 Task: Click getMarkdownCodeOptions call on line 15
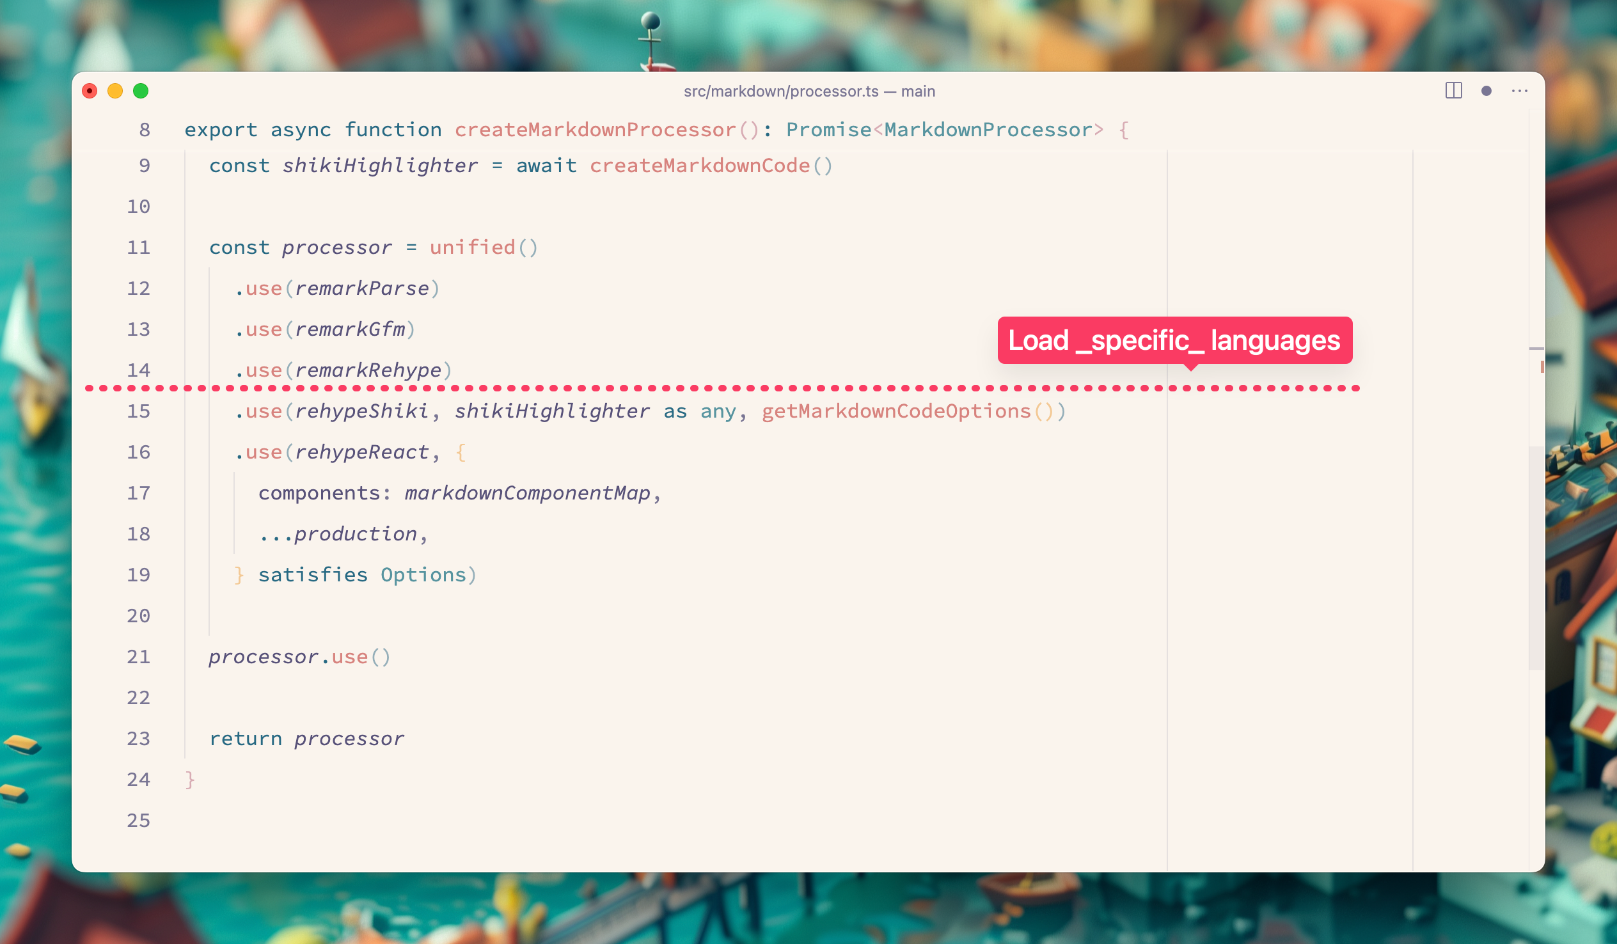point(908,411)
